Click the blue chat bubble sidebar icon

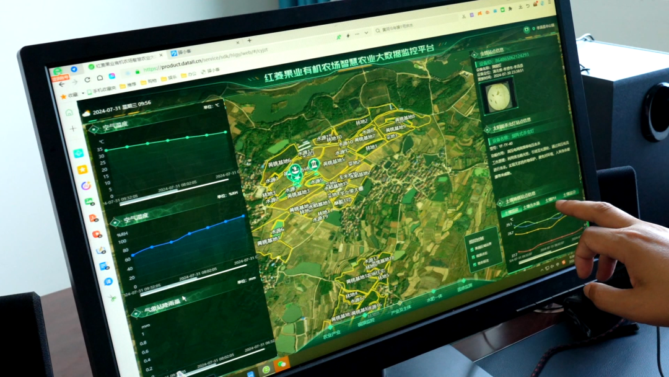pos(108,282)
